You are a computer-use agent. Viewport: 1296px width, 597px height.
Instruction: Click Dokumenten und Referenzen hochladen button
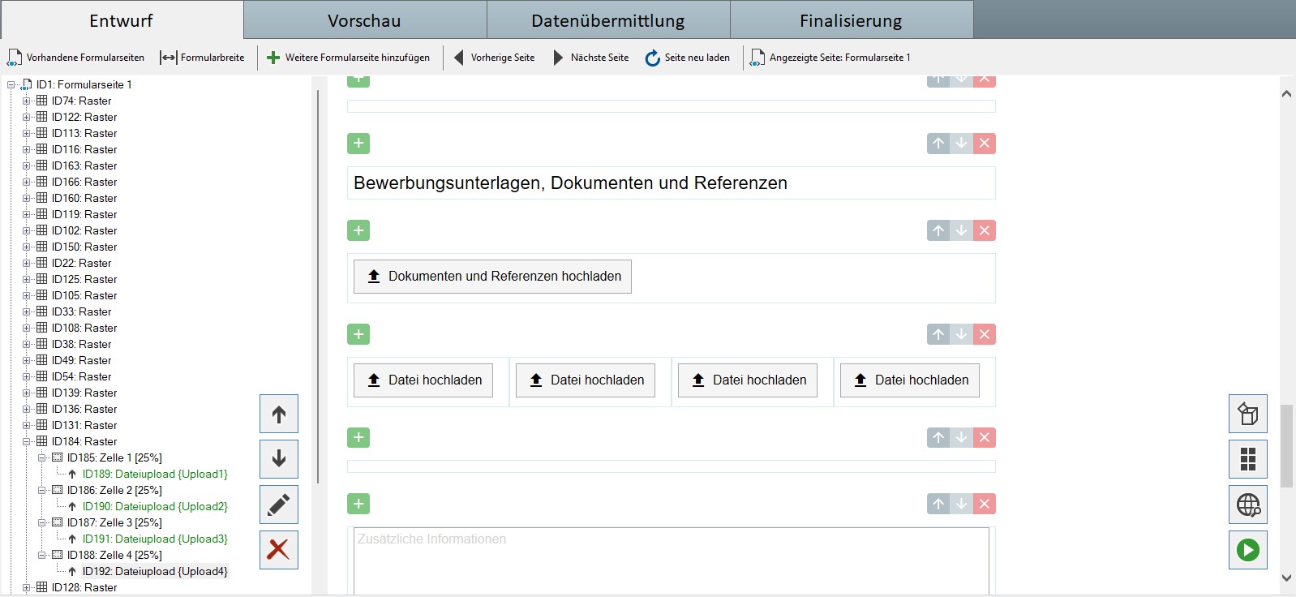pos(492,277)
